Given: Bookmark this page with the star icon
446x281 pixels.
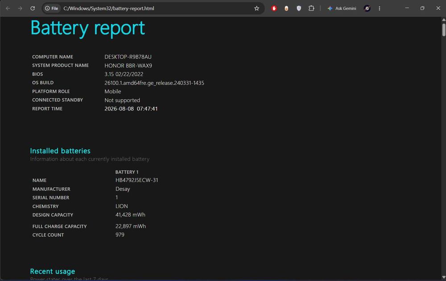Looking at the screenshot, I should [x=256, y=8].
